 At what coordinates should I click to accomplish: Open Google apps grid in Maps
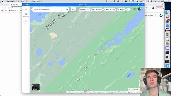135,9
